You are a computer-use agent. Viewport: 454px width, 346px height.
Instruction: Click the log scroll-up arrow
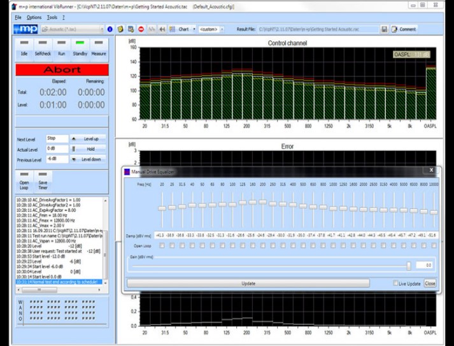click(106, 201)
